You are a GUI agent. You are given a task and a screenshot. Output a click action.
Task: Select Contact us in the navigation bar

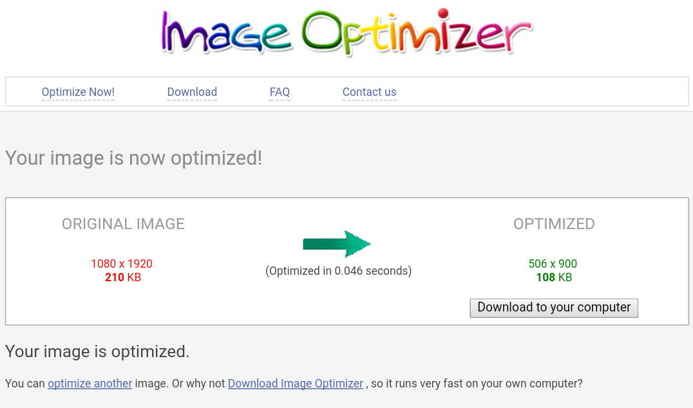[x=370, y=92]
